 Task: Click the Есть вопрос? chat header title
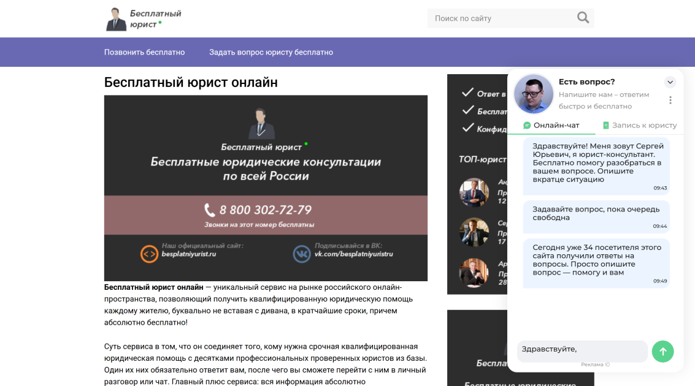587,82
